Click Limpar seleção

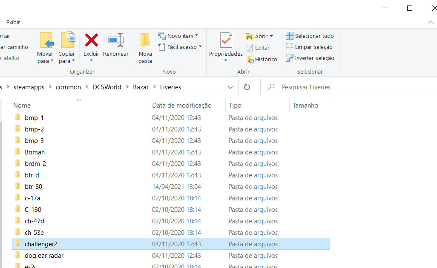309,47
